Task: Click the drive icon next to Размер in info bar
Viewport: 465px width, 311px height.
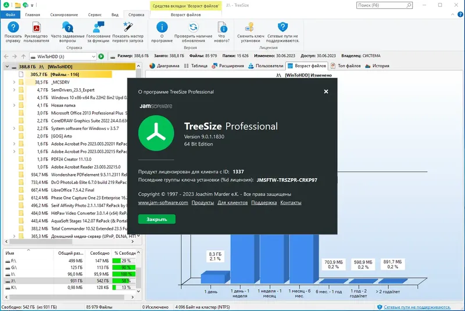Action: point(113,56)
